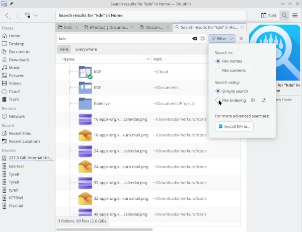Viewport: 302px width, 232px height.
Task: Sort by the Name column header
Action: tap(106, 59)
